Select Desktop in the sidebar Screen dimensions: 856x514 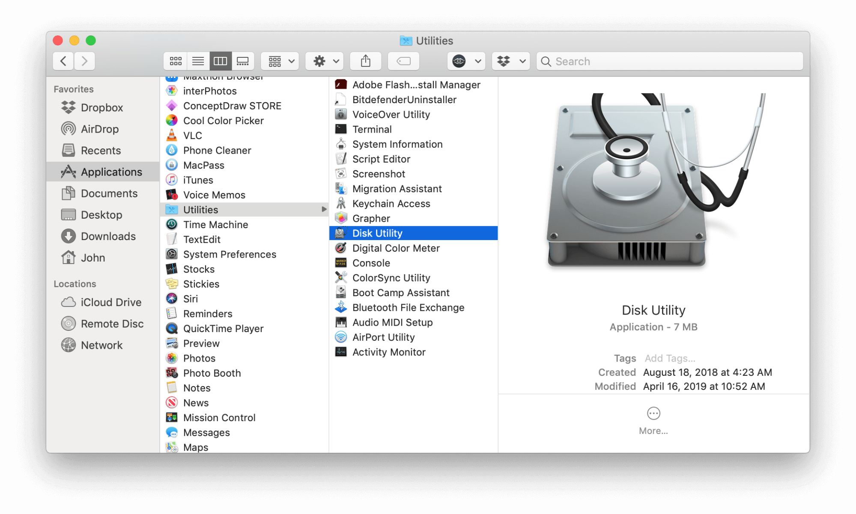click(x=103, y=215)
